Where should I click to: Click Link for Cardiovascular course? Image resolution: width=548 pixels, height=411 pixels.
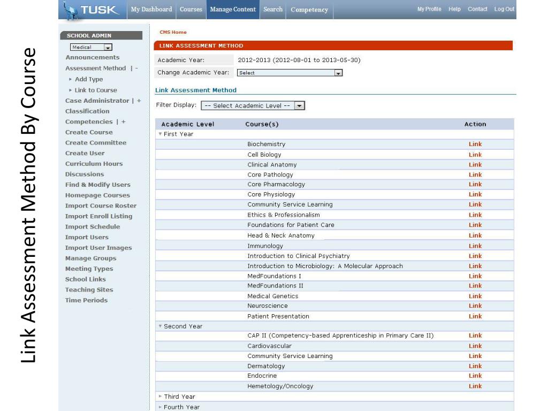pos(475,346)
